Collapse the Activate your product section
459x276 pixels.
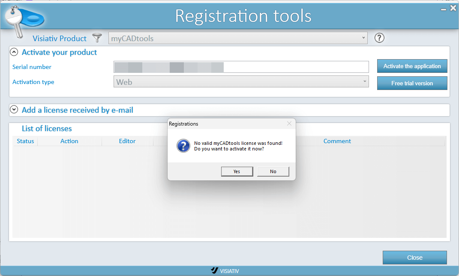(x=14, y=52)
